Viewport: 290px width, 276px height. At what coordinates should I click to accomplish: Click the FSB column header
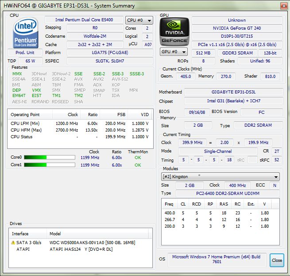point(113,115)
